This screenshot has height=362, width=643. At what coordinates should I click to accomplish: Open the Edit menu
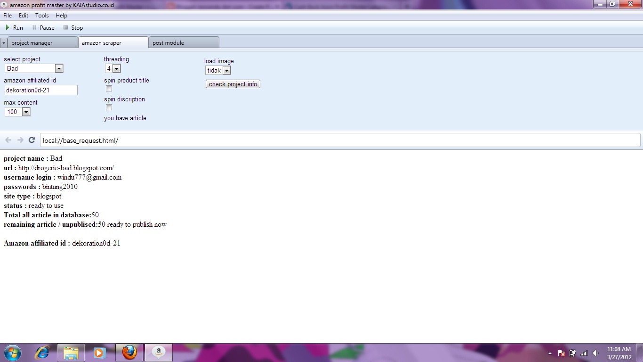pyautogui.click(x=24, y=16)
